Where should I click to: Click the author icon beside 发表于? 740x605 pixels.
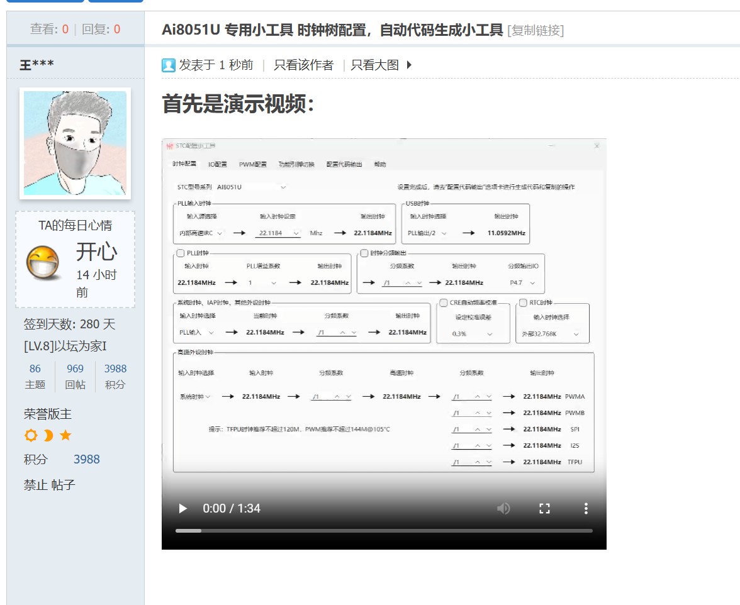click(x=169, y=65)
